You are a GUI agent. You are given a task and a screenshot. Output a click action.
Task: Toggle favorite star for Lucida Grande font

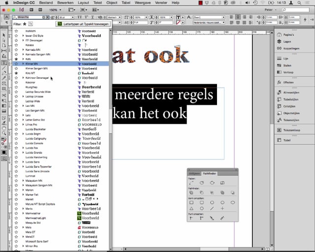[16, 153]
